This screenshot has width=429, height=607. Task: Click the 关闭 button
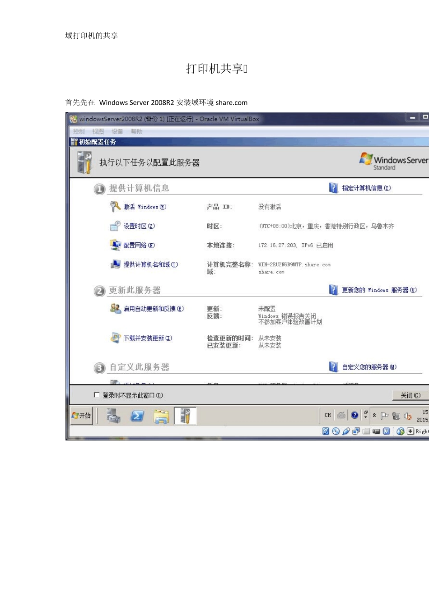pos(410,395)
